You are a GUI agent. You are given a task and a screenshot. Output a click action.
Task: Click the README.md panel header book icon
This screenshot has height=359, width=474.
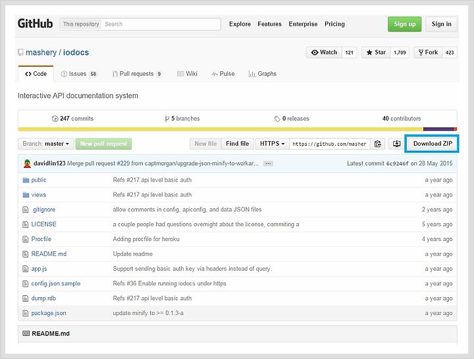(26, 333)
